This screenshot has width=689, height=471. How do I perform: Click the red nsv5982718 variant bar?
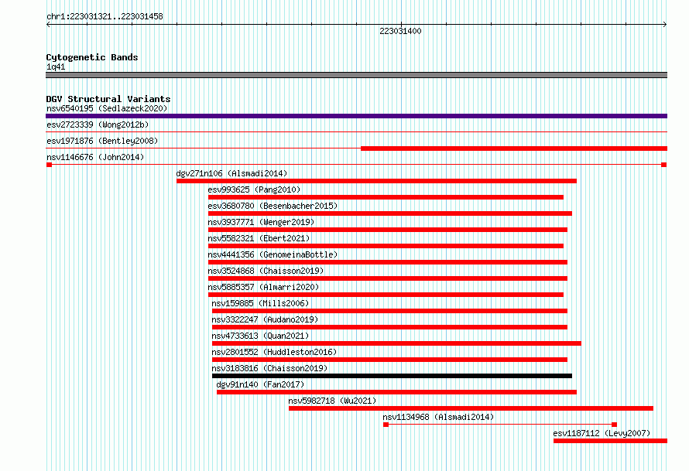coord(471,408)
